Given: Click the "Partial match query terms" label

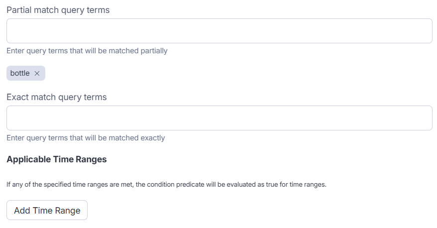Looking at the screenshot, I should point(58,10).
